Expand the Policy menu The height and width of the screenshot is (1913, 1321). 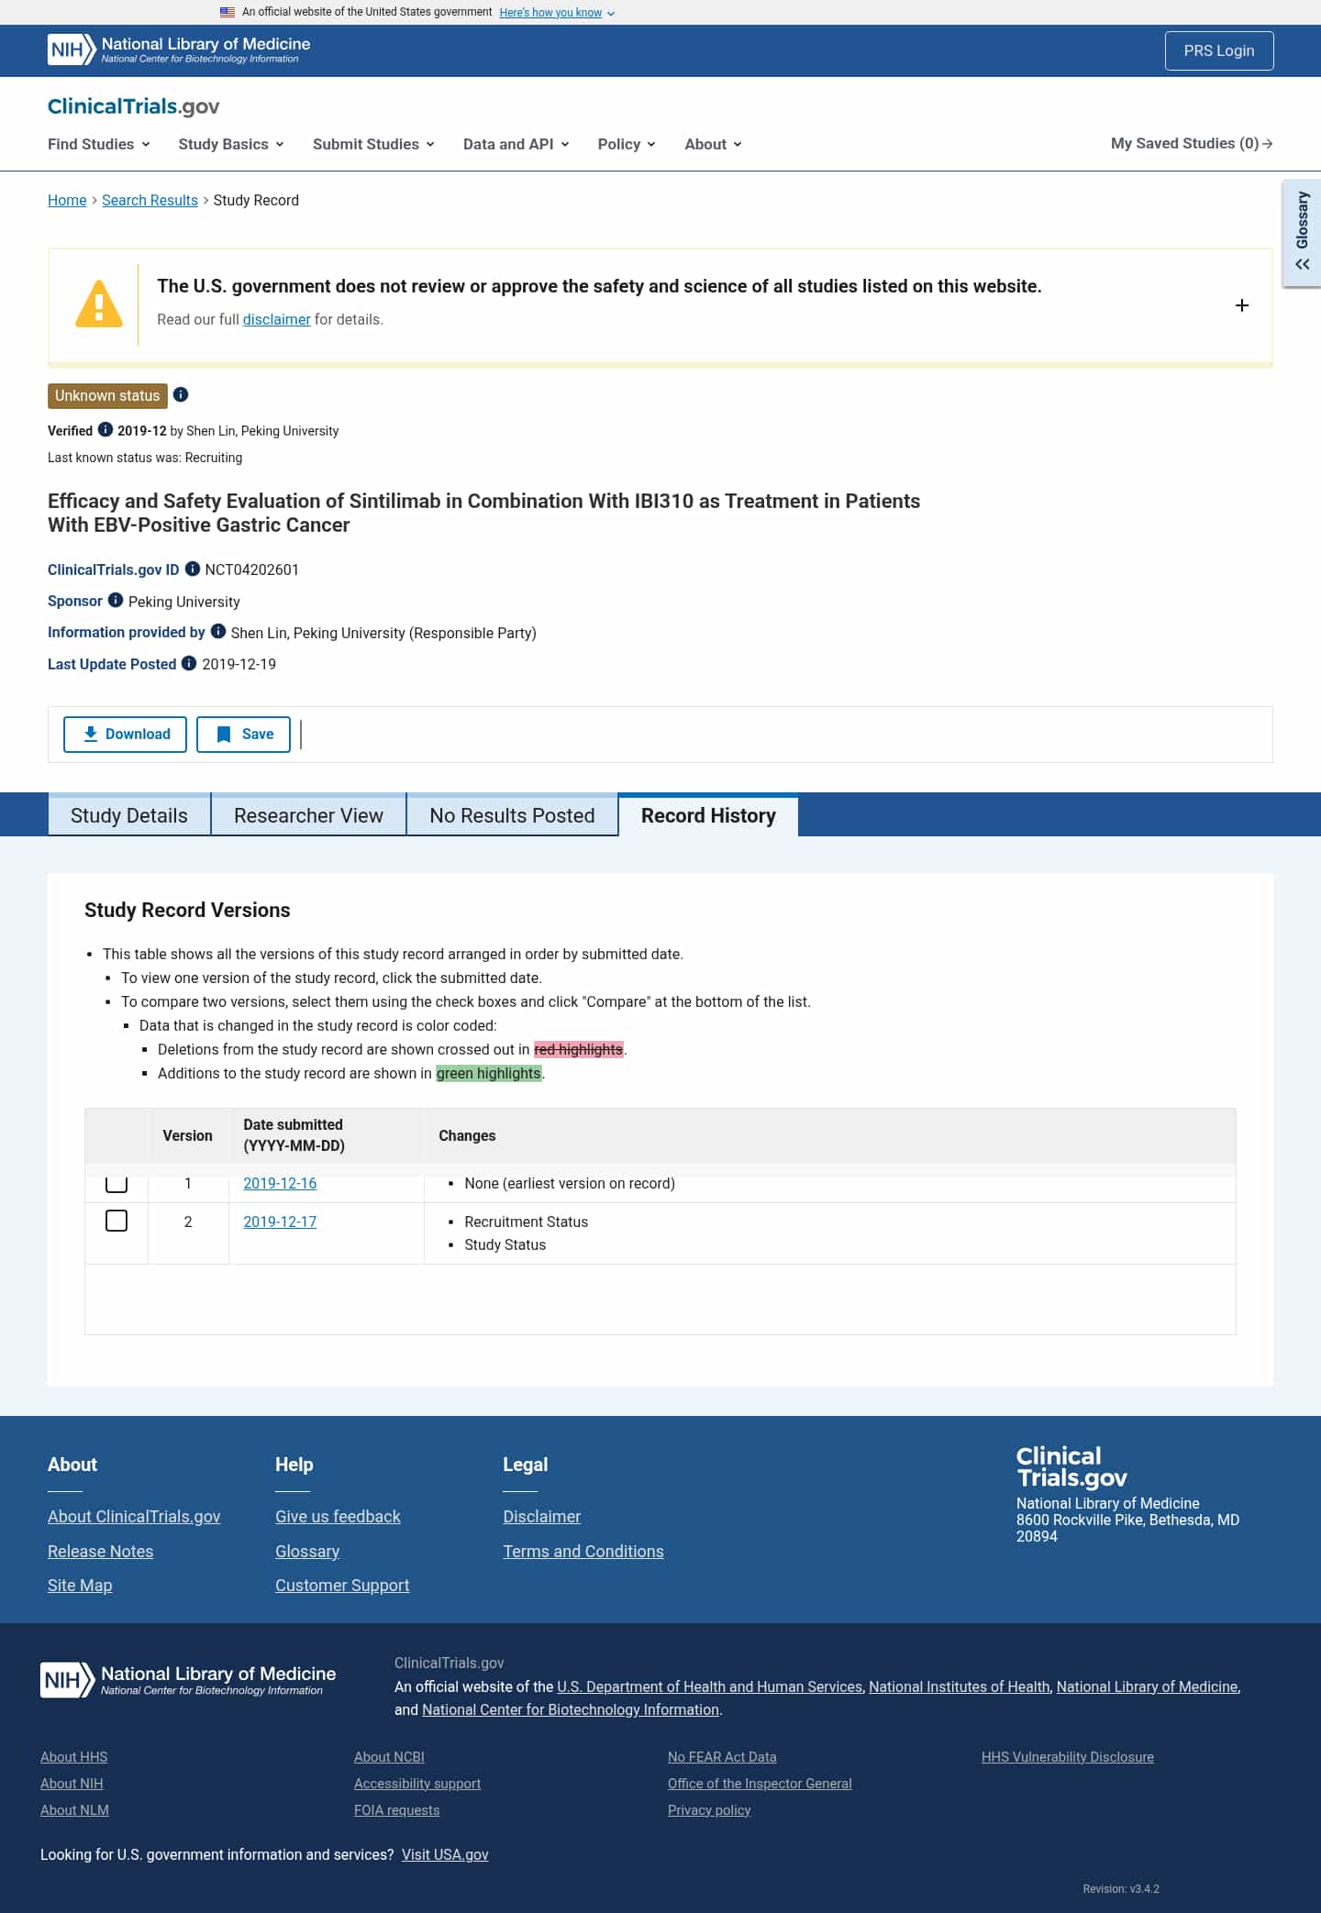[x=627, y=144]
